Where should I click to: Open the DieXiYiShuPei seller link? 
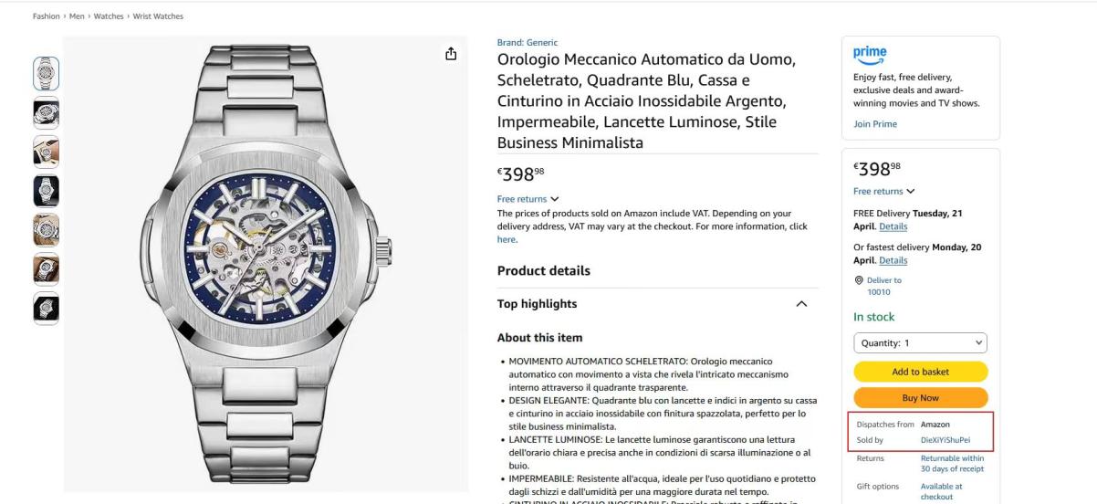pos(946,440)
